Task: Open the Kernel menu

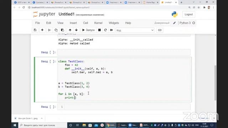Action: [98, 23]
